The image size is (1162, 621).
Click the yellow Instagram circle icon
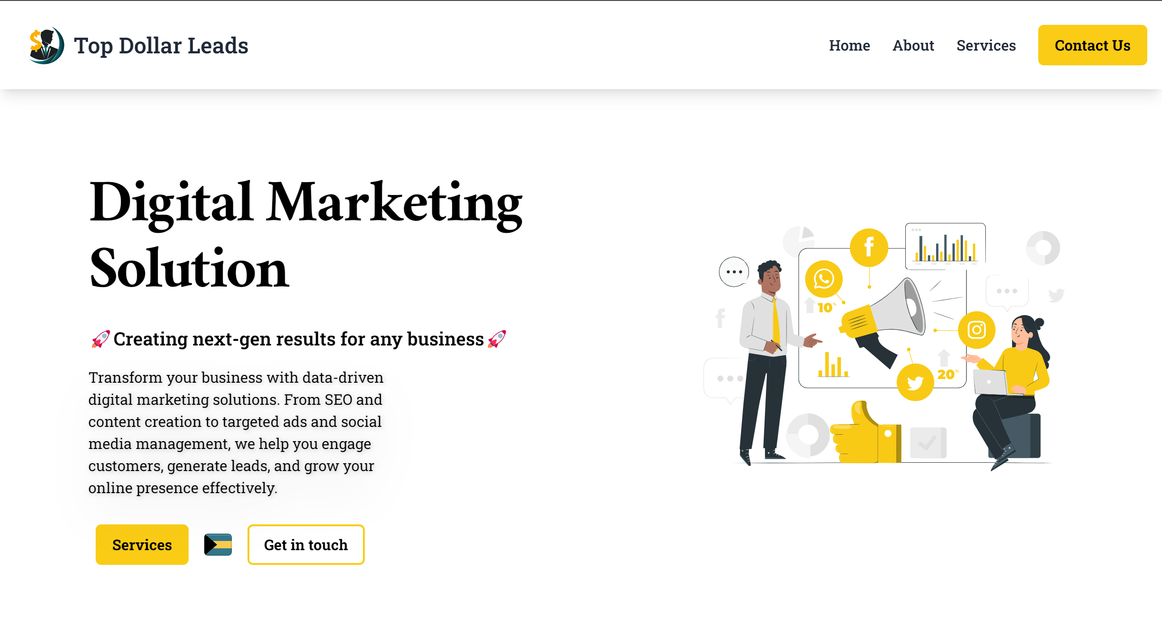(x=977, y=330)
